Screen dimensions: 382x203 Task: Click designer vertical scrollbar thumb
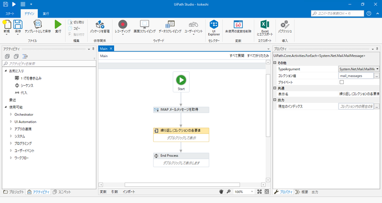(x=268, y=106)
